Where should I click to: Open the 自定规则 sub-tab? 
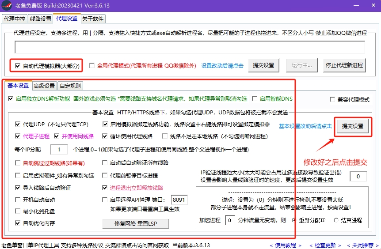coord(70,86)
